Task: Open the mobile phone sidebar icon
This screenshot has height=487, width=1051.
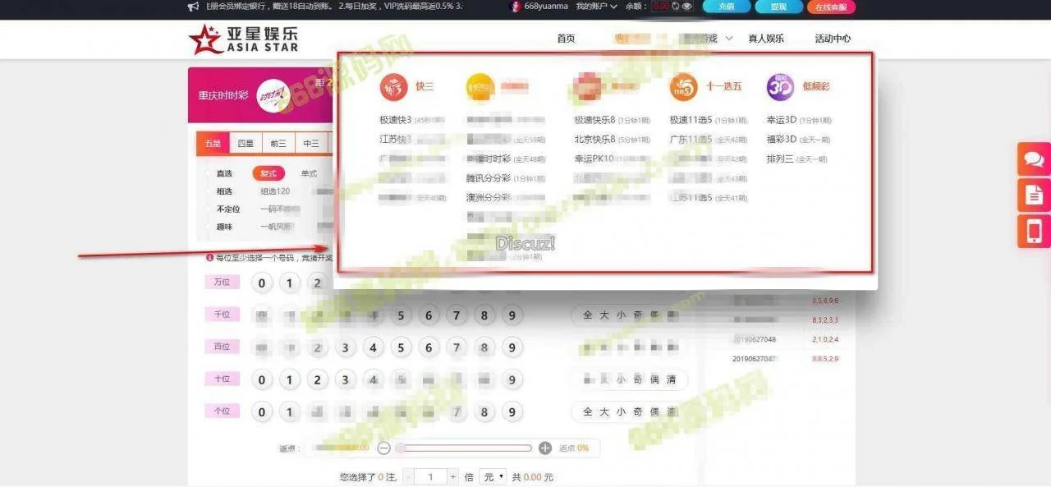Action: 1034,231
